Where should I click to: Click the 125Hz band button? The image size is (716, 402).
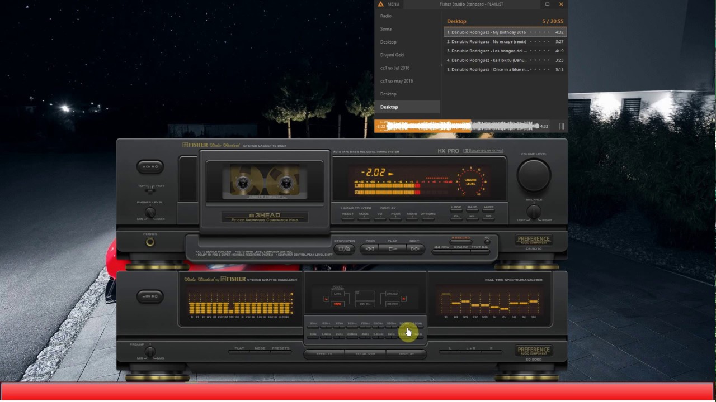[352, 327]
